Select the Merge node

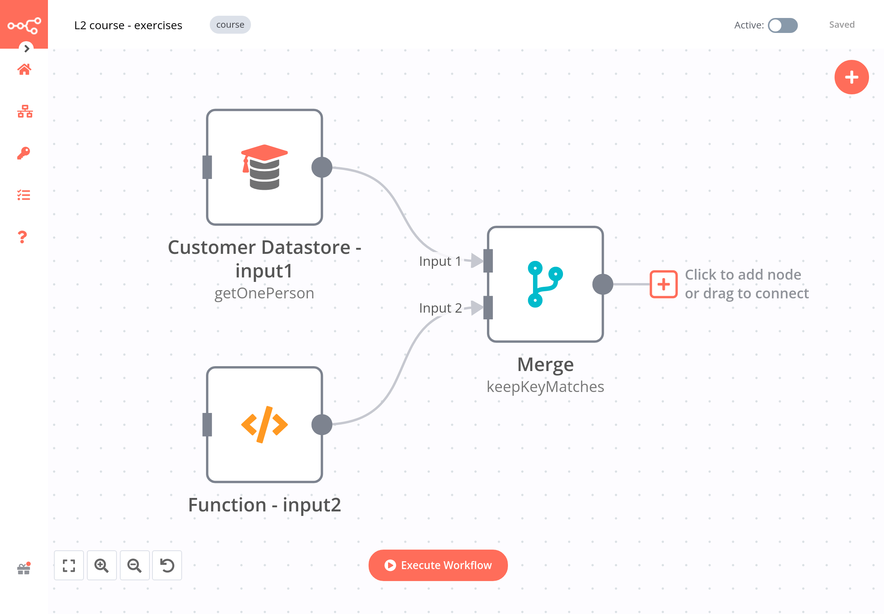[x=545, y=284]
